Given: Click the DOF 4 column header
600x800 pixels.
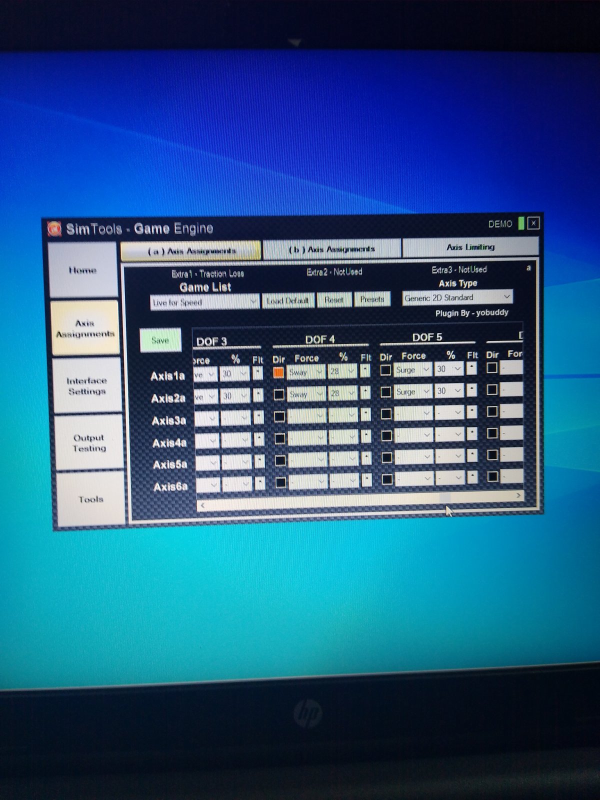Looking at the screenshot, I should click(320, 339).
